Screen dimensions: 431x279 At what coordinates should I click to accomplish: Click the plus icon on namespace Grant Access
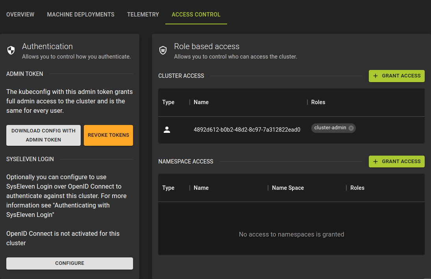375,162
